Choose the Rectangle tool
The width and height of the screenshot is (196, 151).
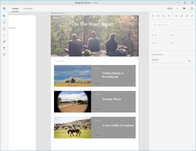pos(4,22)
